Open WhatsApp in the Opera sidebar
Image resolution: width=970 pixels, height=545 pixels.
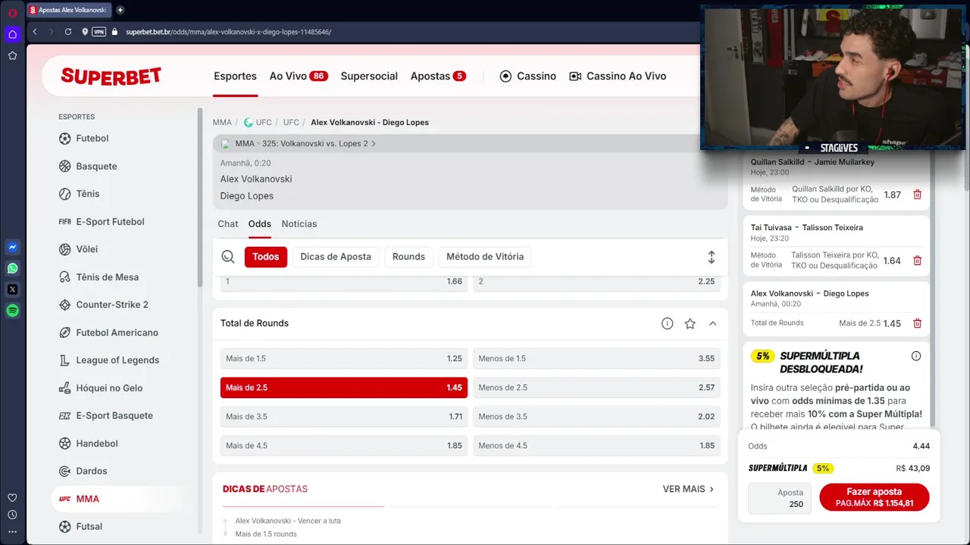point(12,268)
